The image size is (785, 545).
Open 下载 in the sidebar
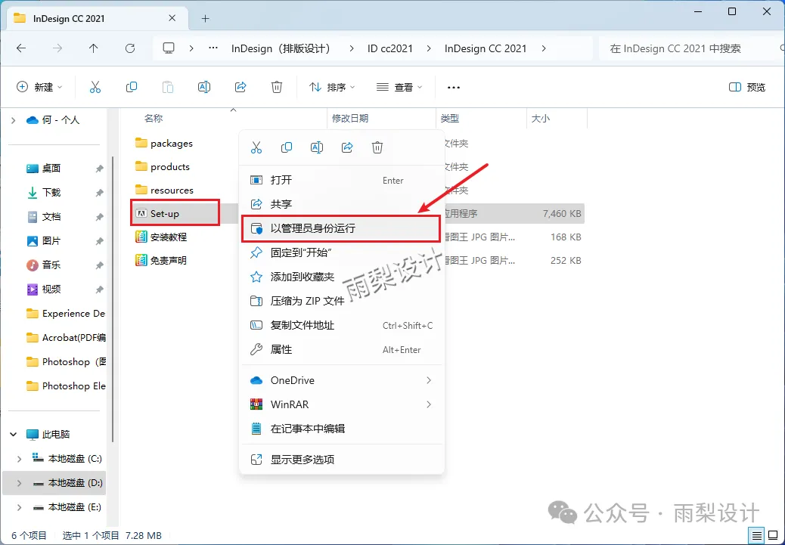pos(51,193)
